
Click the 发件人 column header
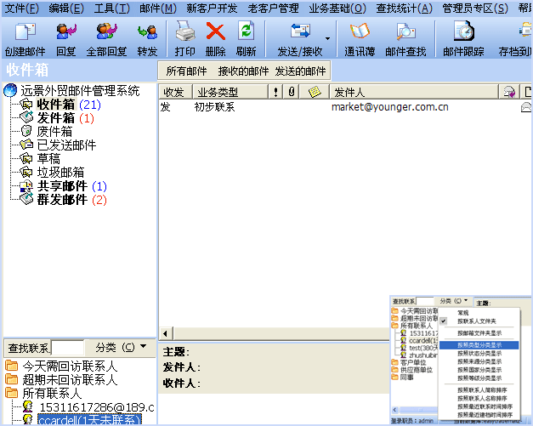click(x=414, y=92)
